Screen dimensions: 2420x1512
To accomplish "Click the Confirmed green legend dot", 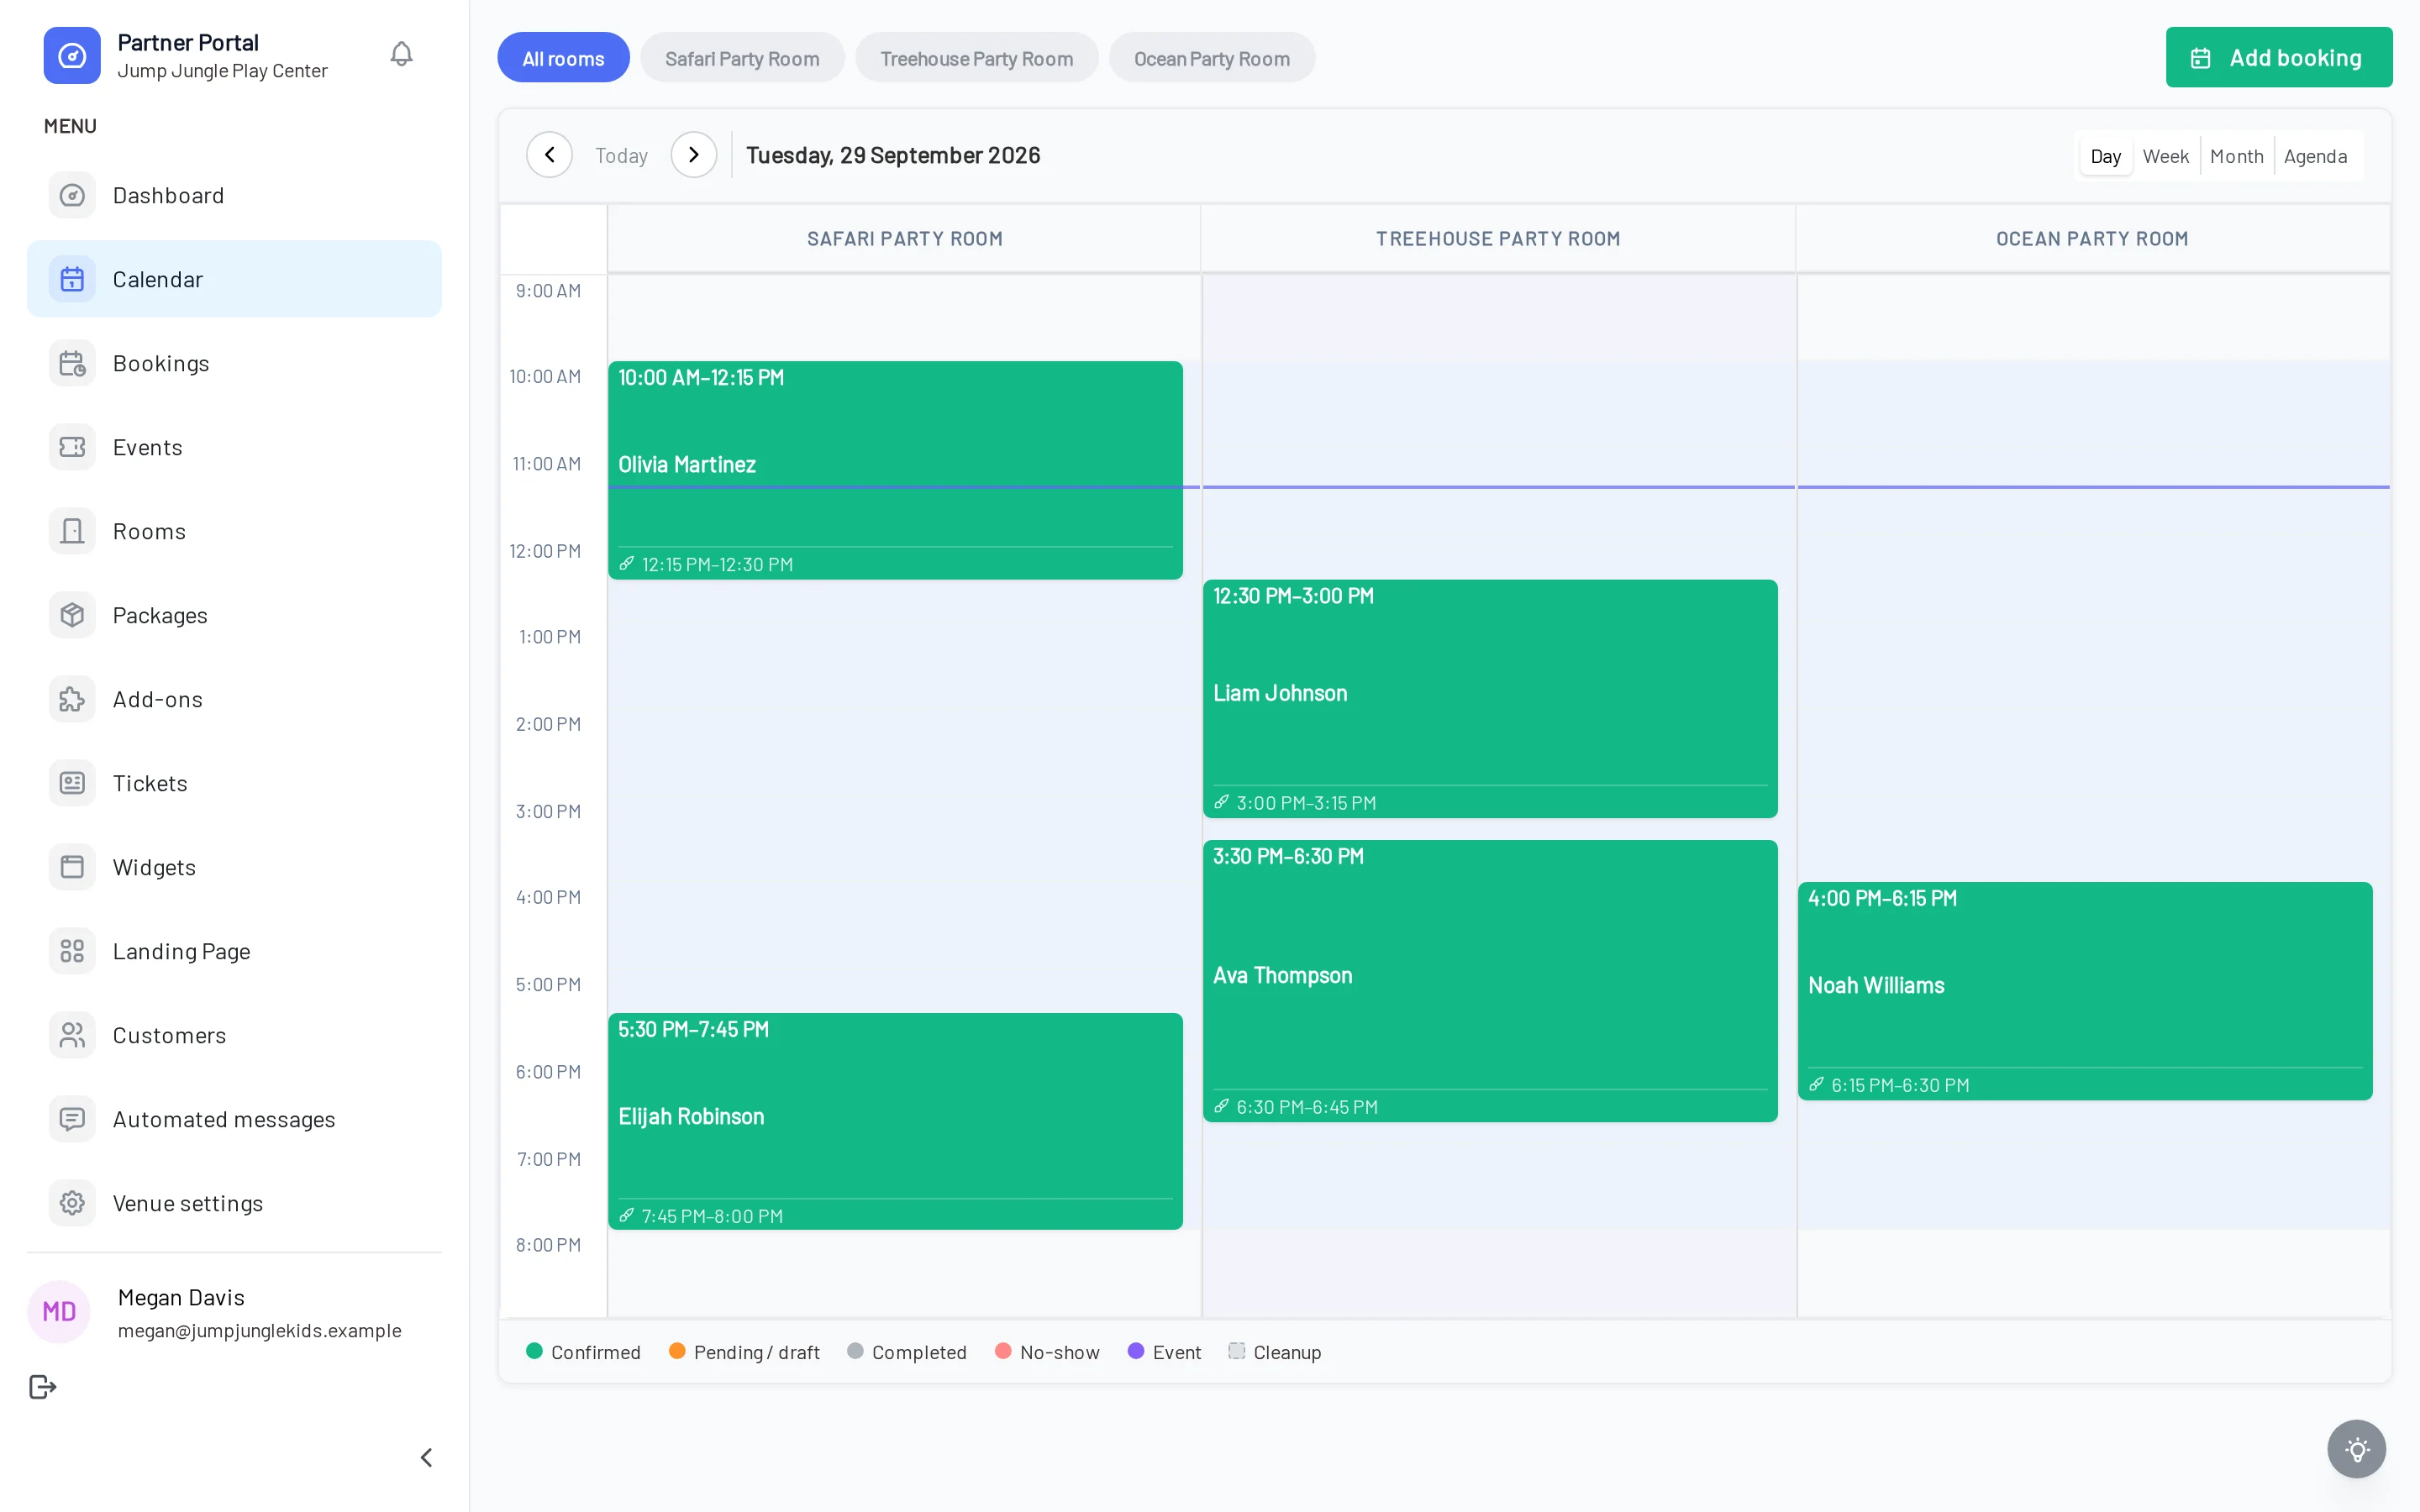I will (534, 1351).
